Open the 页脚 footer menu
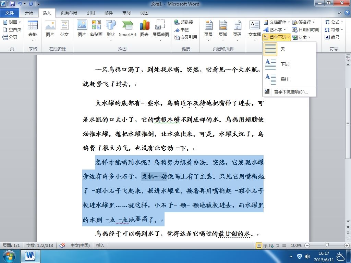This screenshot has height=263, width=351. (x=223, y=31)
